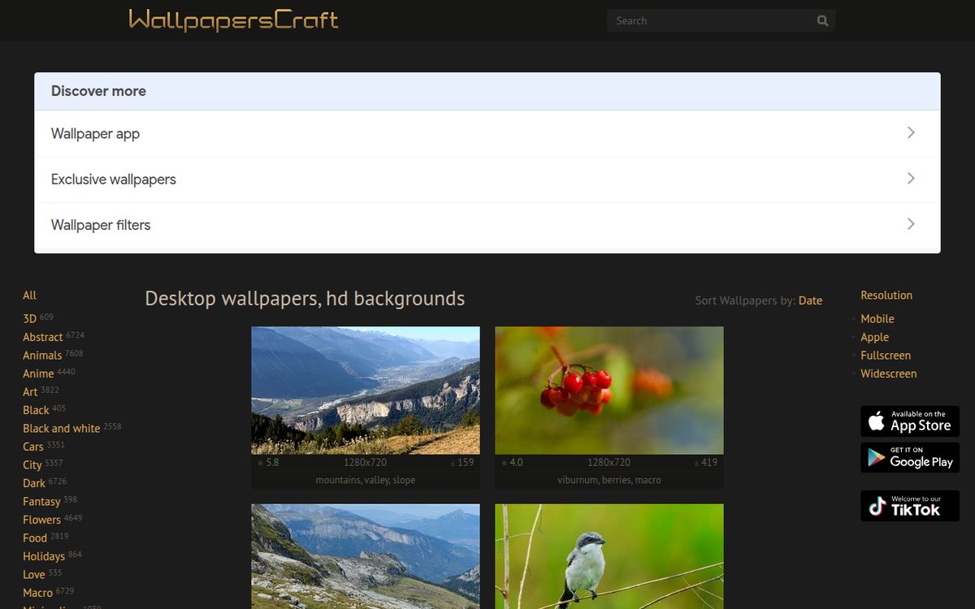Click the Wallpaper filters row label

point(101,225)
